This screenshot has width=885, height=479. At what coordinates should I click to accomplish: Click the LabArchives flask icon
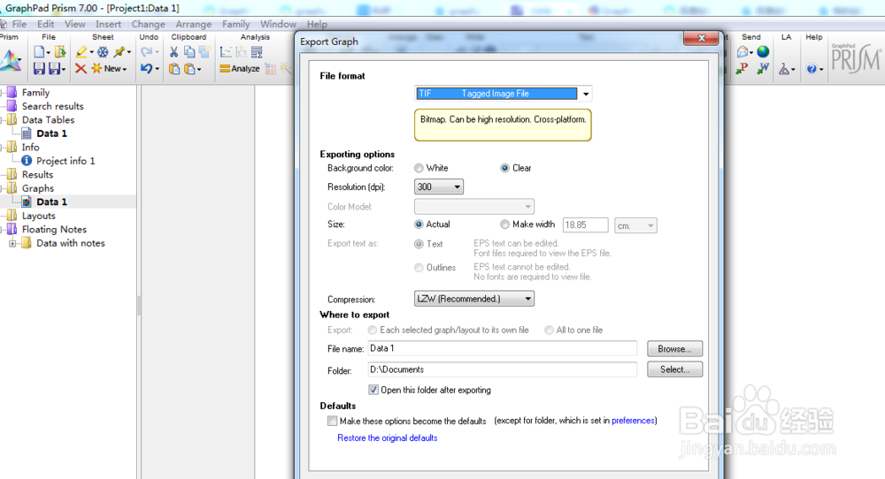(x=784, y=69)
